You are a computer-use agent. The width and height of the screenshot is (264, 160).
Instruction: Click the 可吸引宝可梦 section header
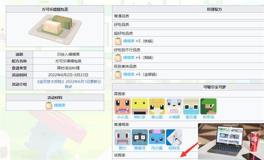(x=214, y=87)
